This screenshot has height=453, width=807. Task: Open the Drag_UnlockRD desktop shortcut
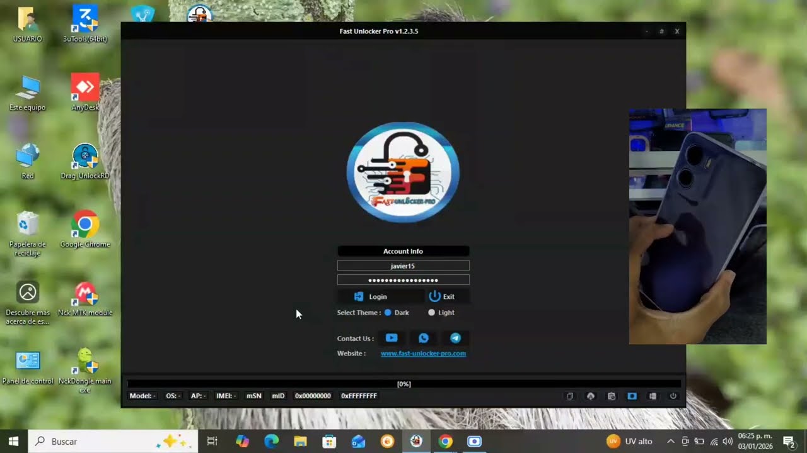85,162
